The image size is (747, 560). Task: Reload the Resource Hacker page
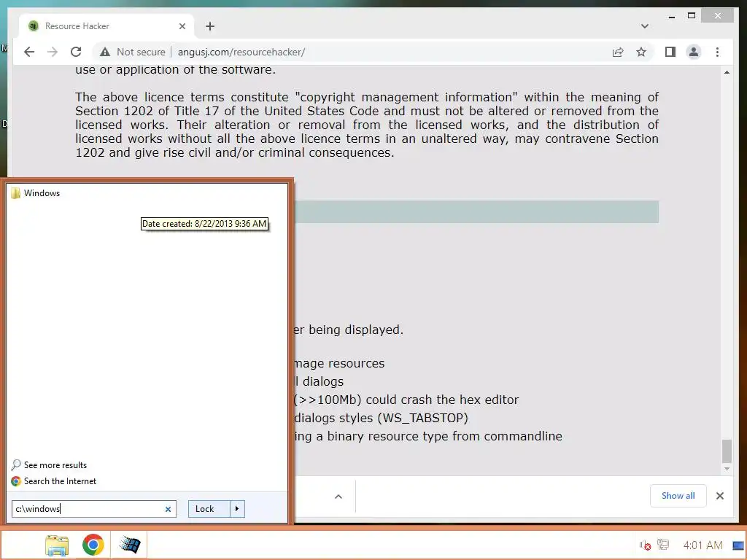point(76,52)
